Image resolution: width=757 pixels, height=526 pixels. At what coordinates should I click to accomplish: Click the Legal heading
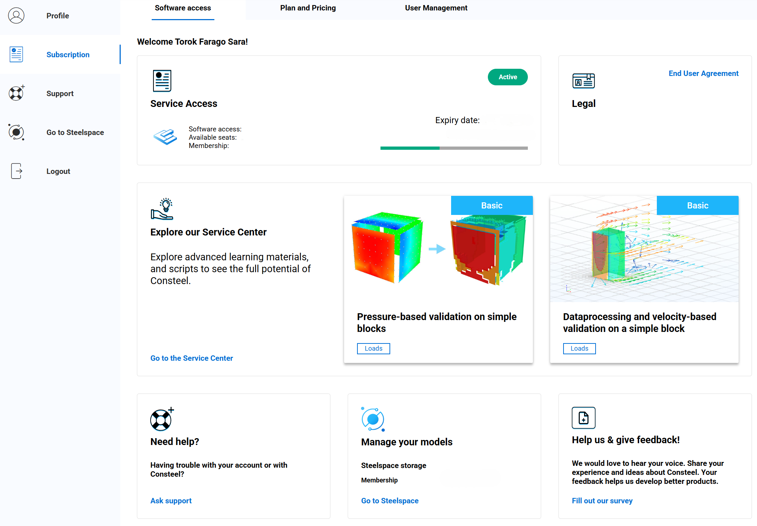pos(584,104)
